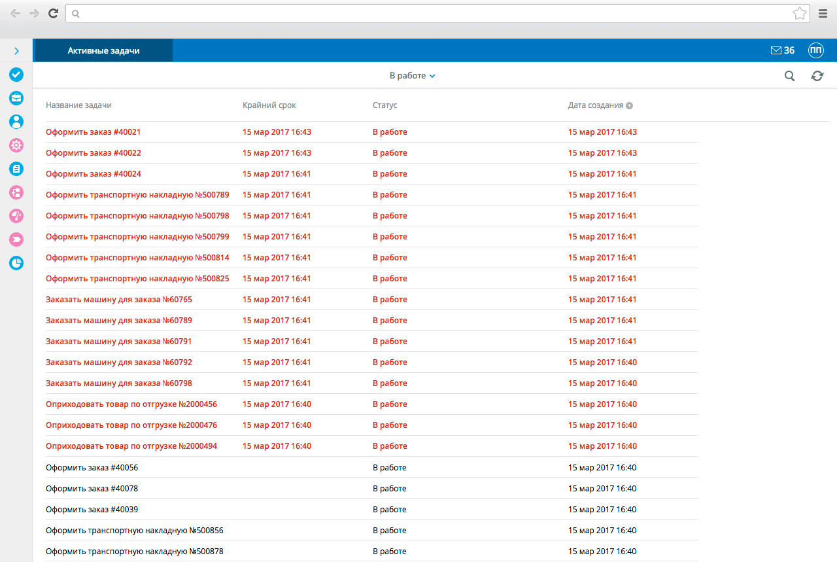The image size is (837, 562).
Task: Click the deadline cell of task #40021
Action: tap(277, 132)
